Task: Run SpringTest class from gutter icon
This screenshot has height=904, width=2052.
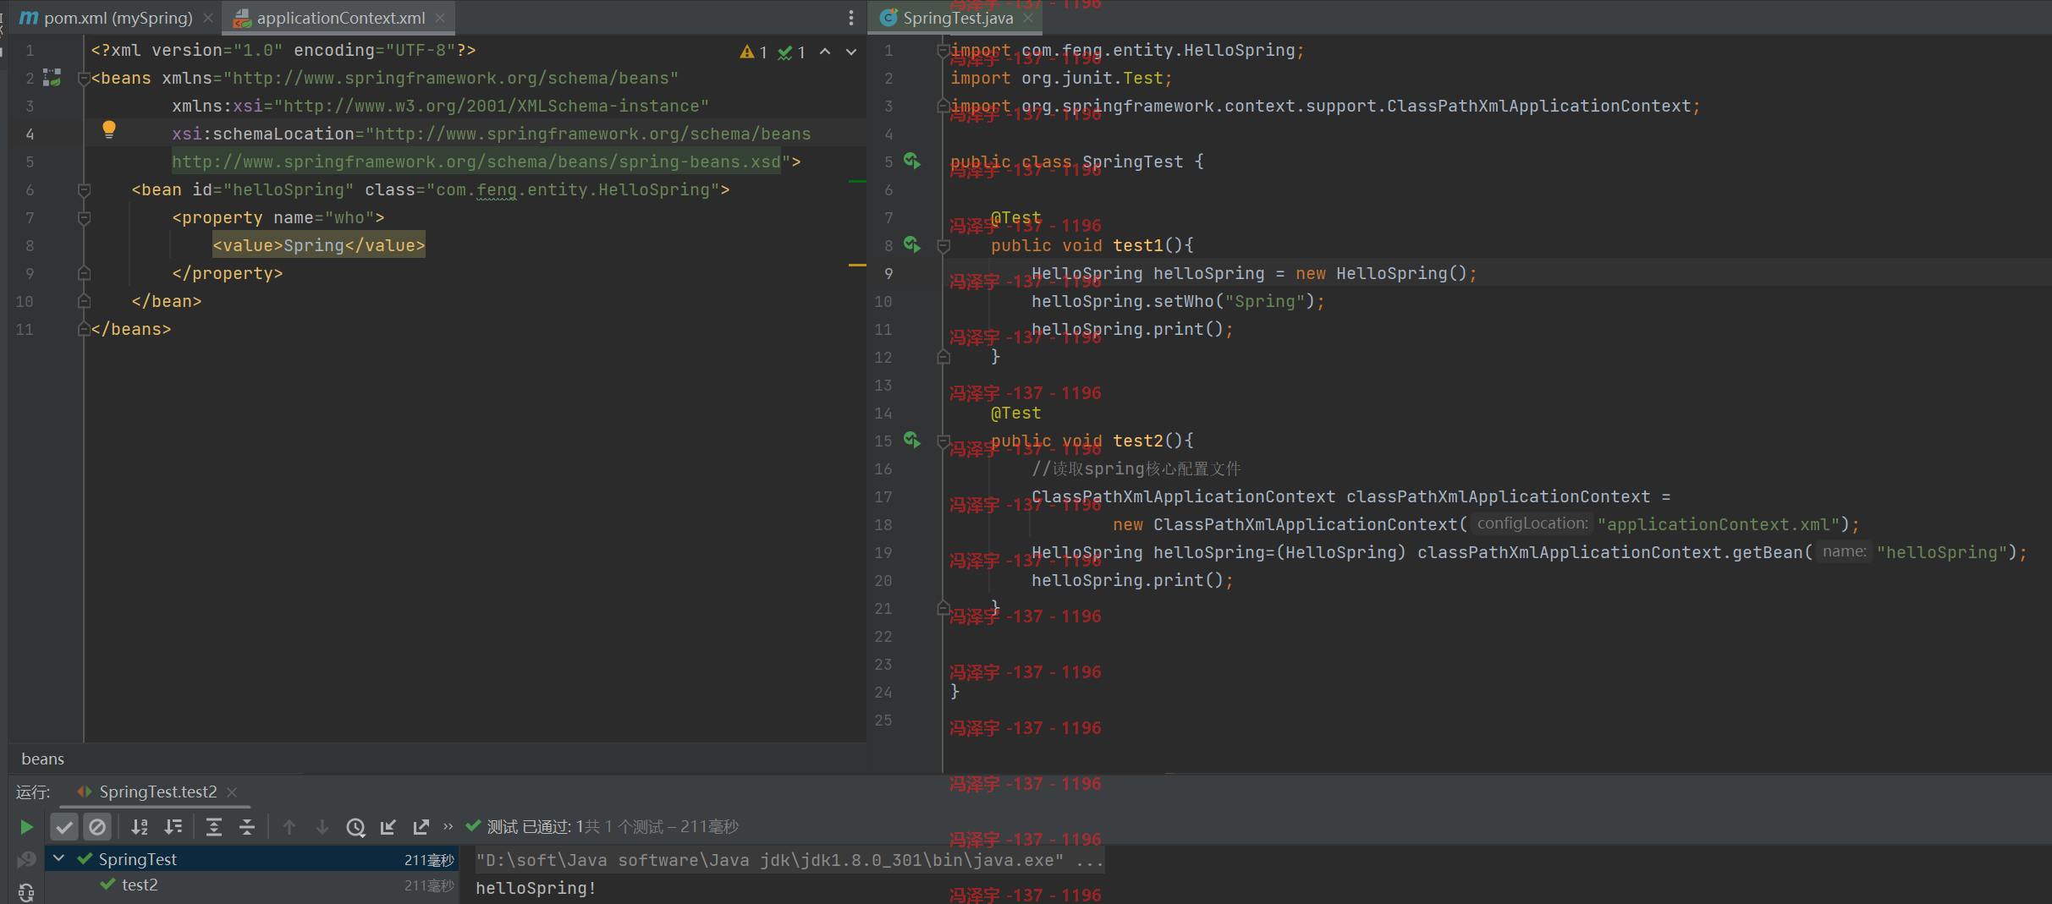Action: (x=912, y=161)
